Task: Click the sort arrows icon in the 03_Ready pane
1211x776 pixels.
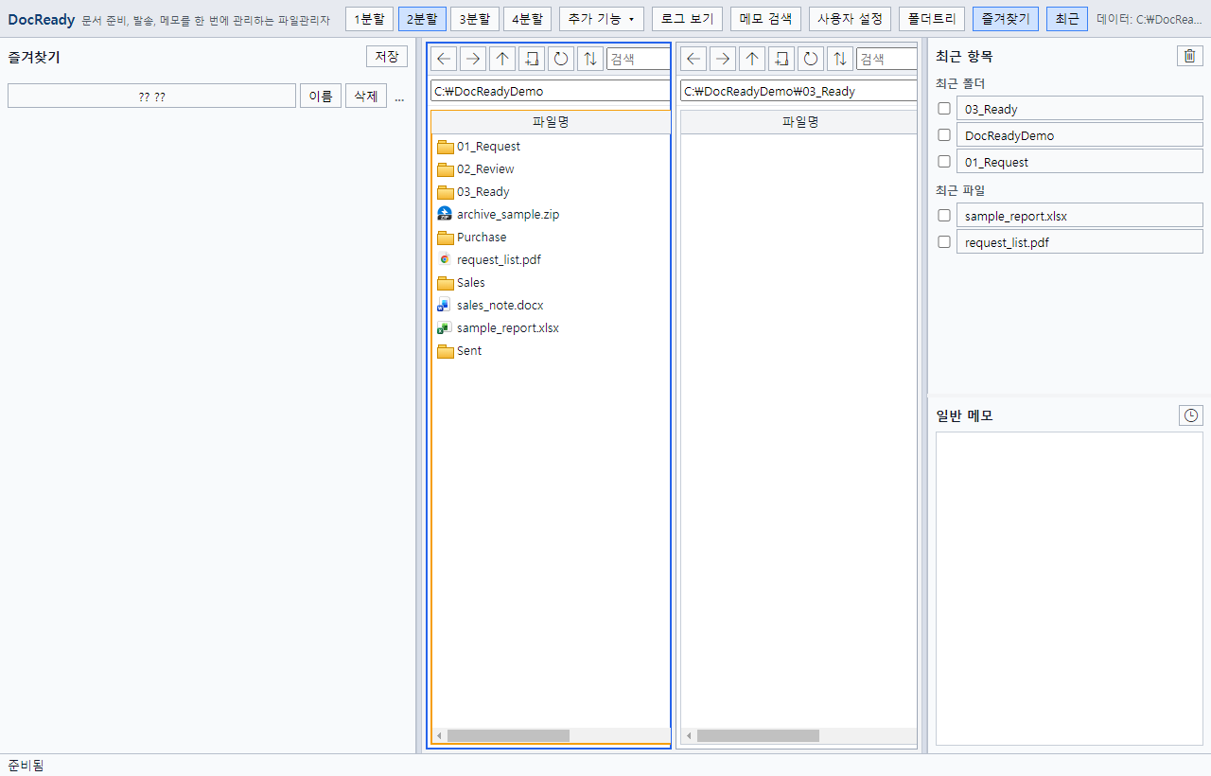Action: [x=840, y=59]
